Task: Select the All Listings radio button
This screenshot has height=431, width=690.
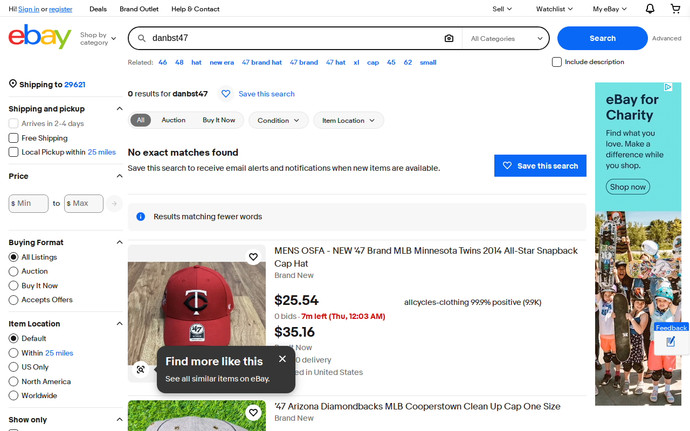Action: click(13, 257)
